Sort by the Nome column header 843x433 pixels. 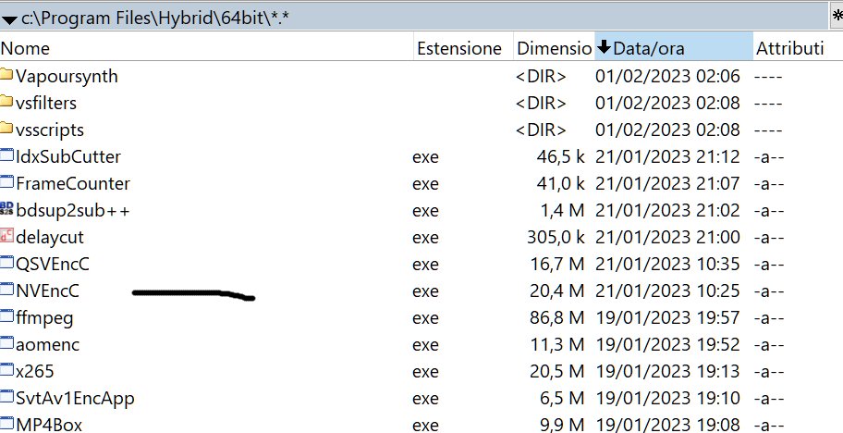pyautogui.click(x=206, y=48)
